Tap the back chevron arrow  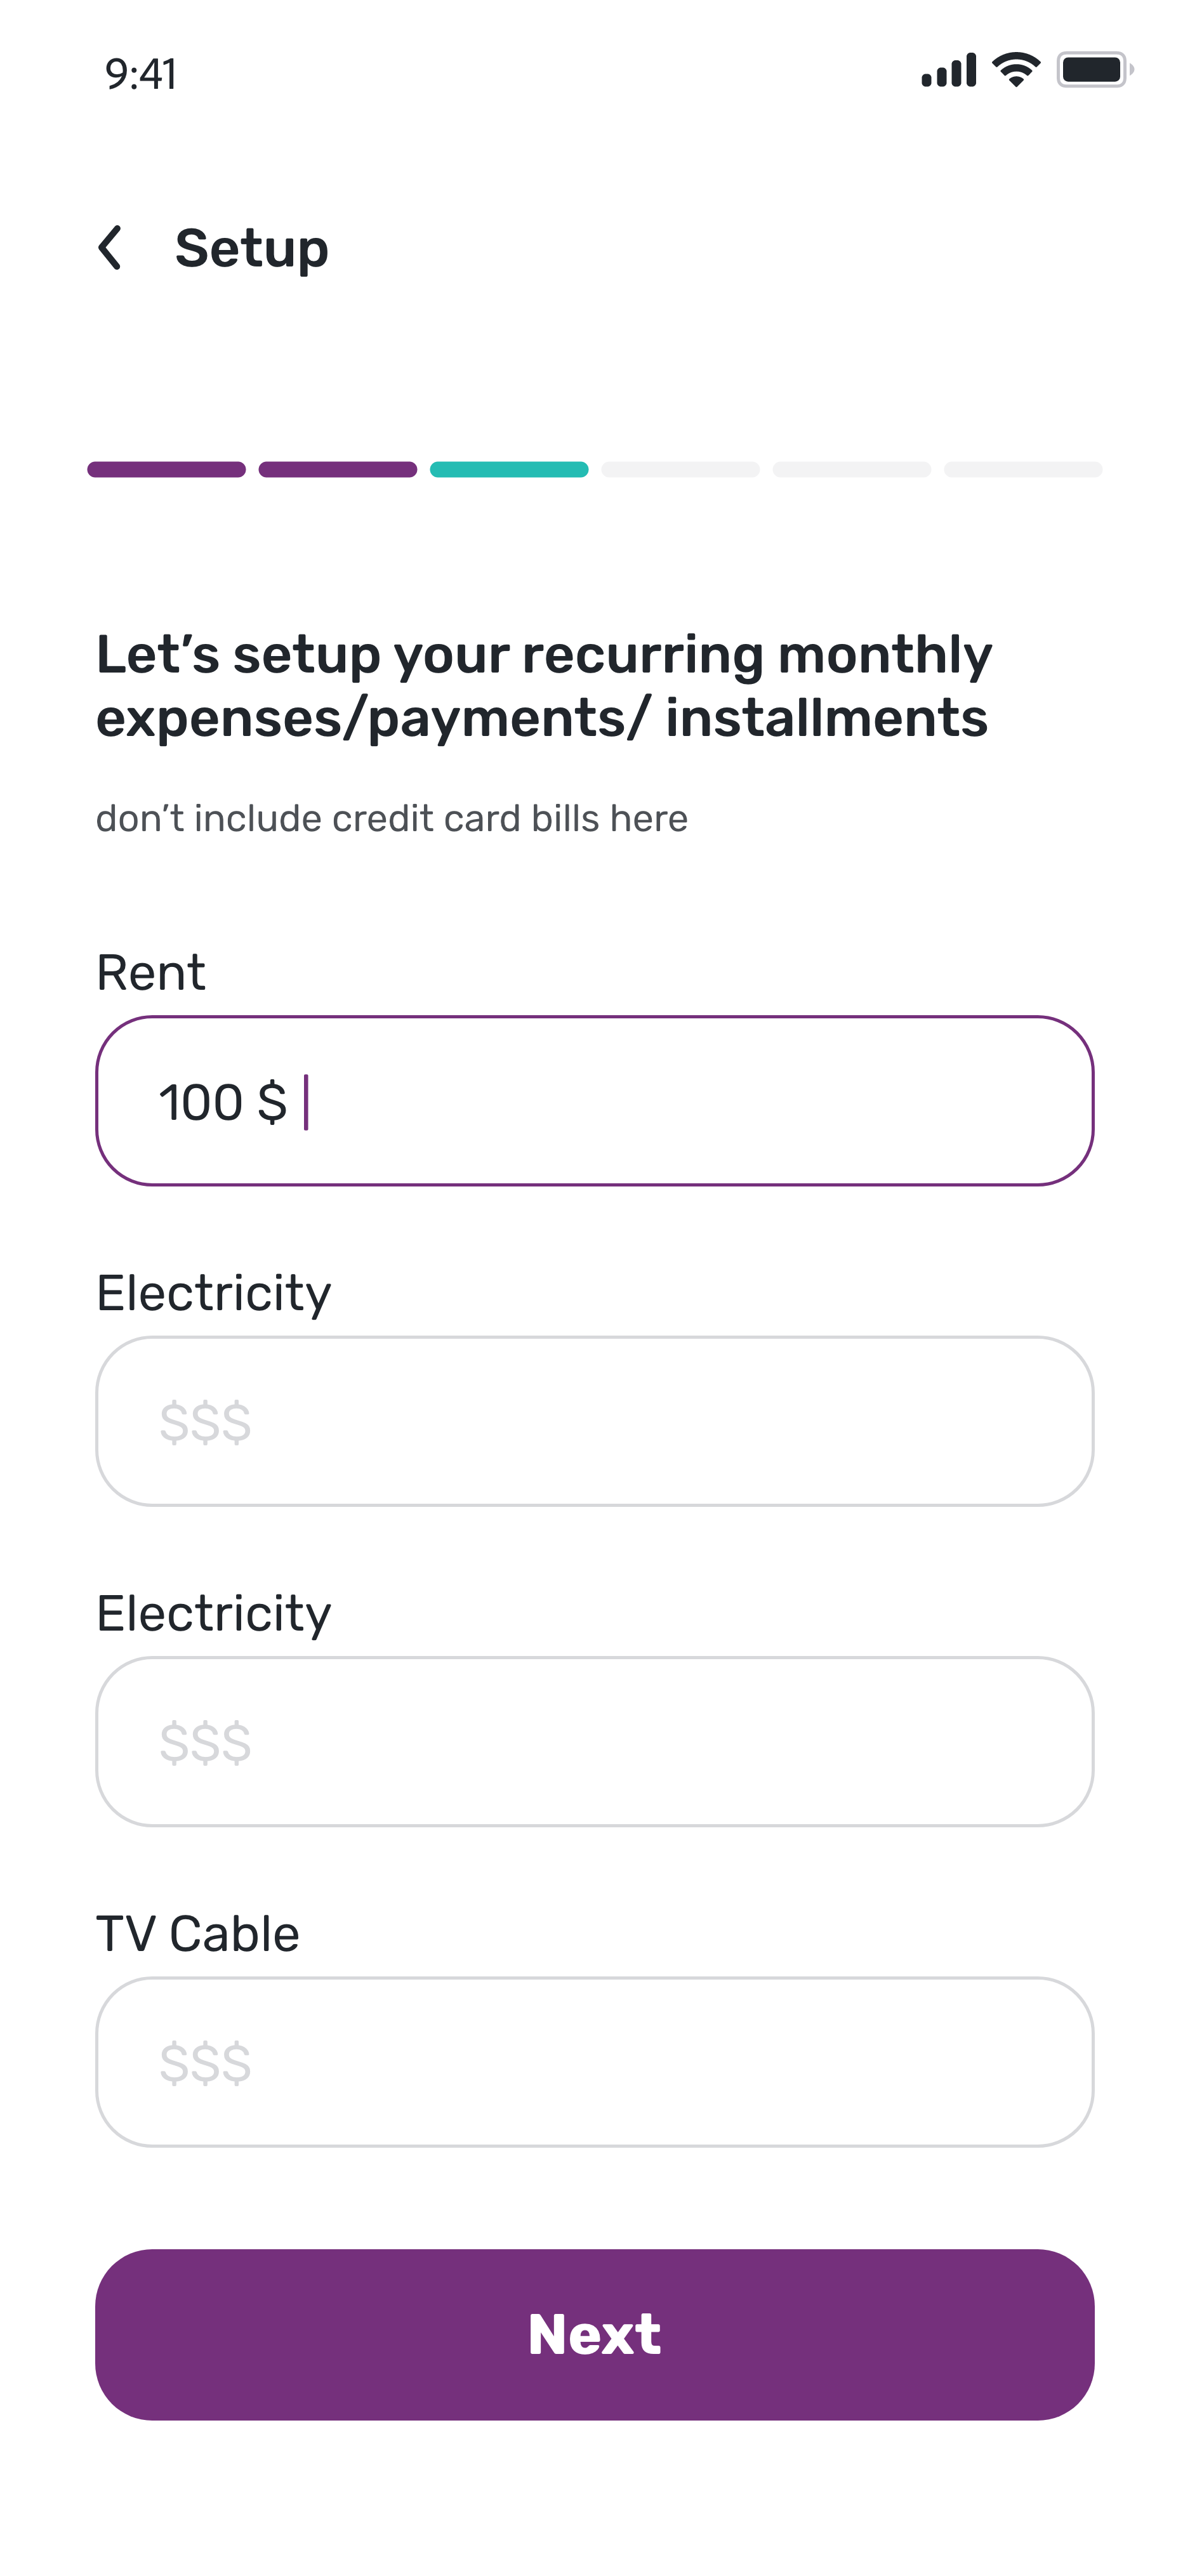110,248
